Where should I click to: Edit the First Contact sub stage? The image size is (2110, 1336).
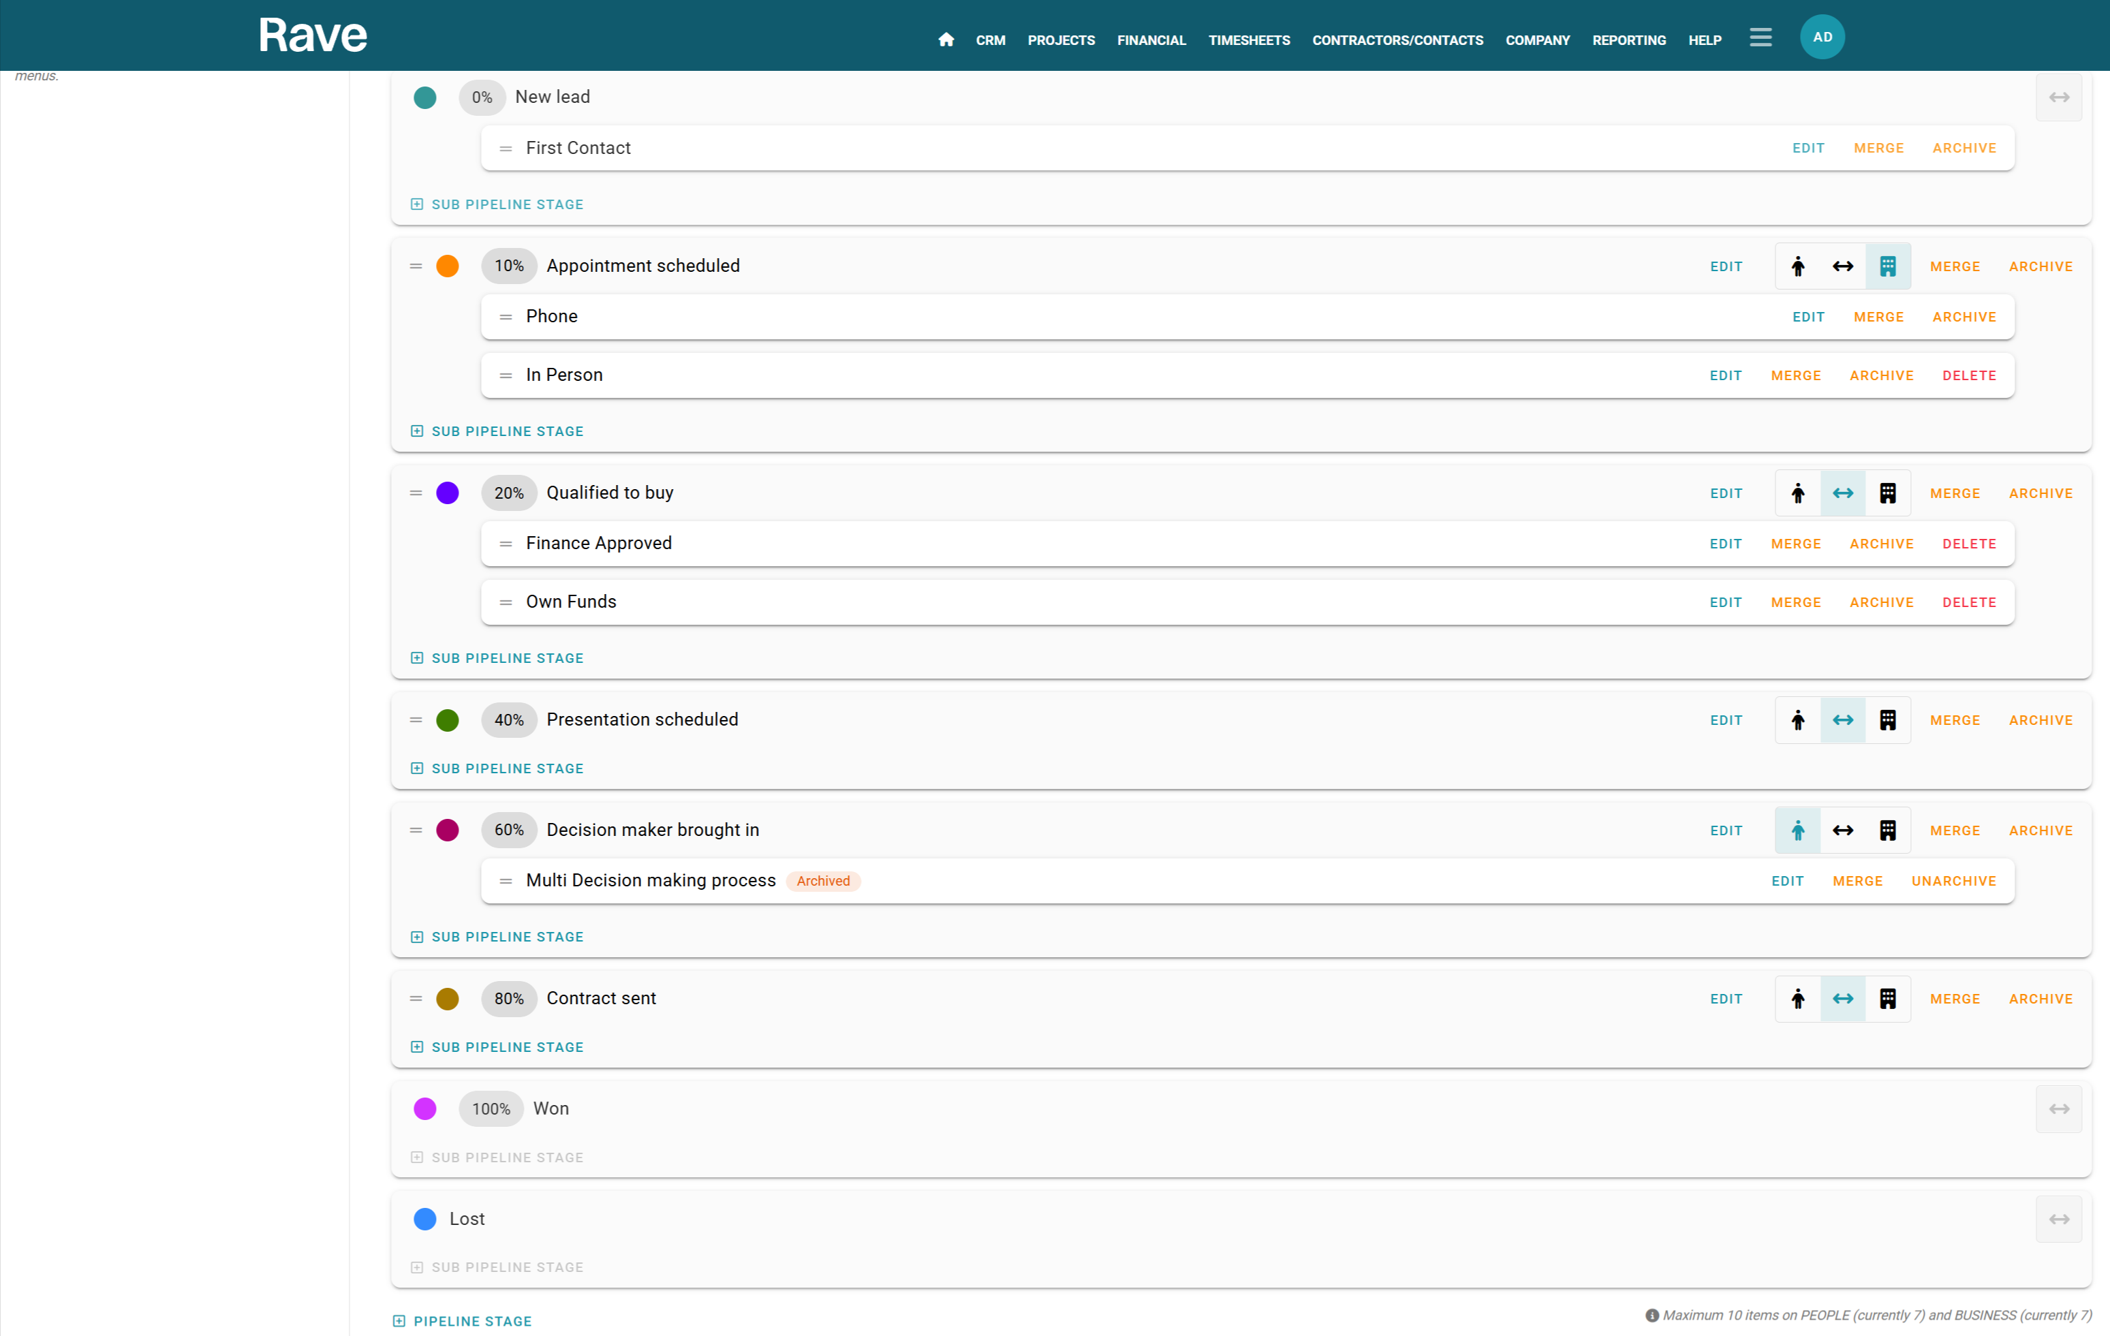tap(1808, 148)
